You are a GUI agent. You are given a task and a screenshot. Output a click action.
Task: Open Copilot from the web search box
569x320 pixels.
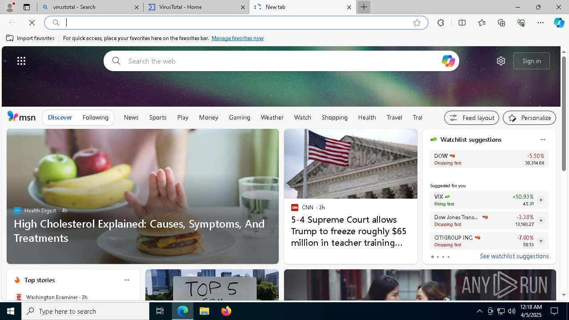pos(448,61)
